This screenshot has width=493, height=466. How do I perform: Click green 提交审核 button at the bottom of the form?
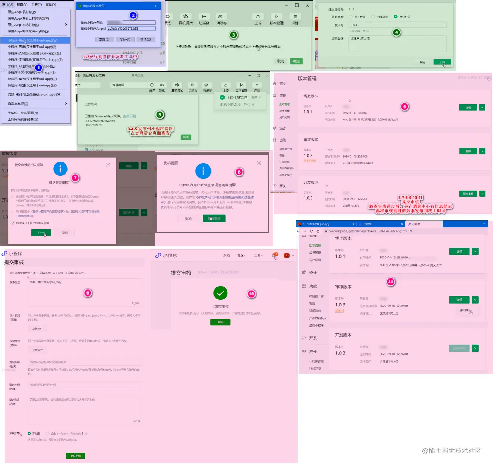pyautogui.click(x=75, y=456)
